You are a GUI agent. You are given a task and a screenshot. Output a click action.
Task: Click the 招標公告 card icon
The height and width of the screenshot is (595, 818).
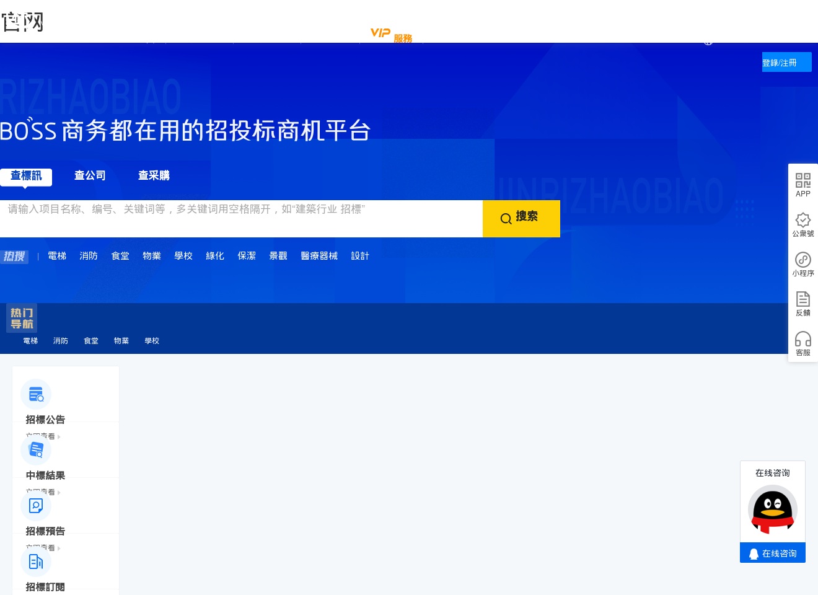36,394
